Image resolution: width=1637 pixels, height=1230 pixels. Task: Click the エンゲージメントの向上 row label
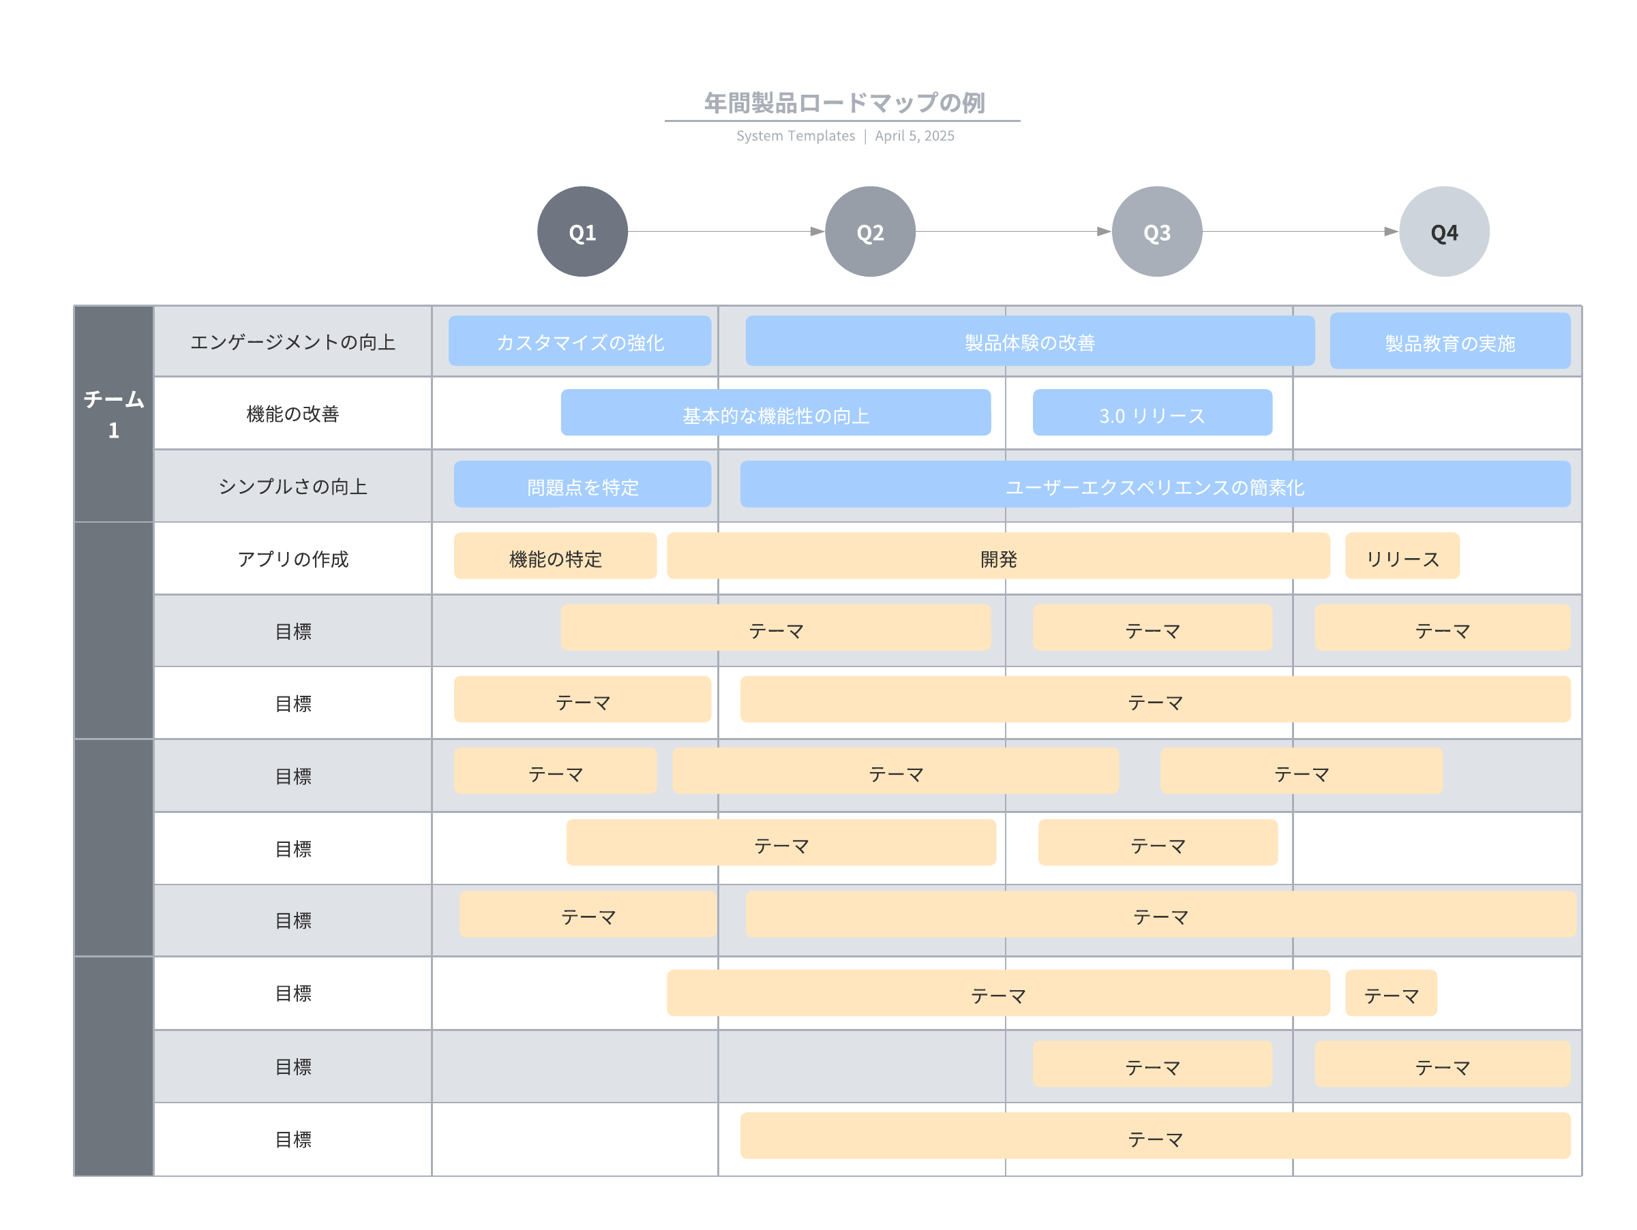coord(292,341)
